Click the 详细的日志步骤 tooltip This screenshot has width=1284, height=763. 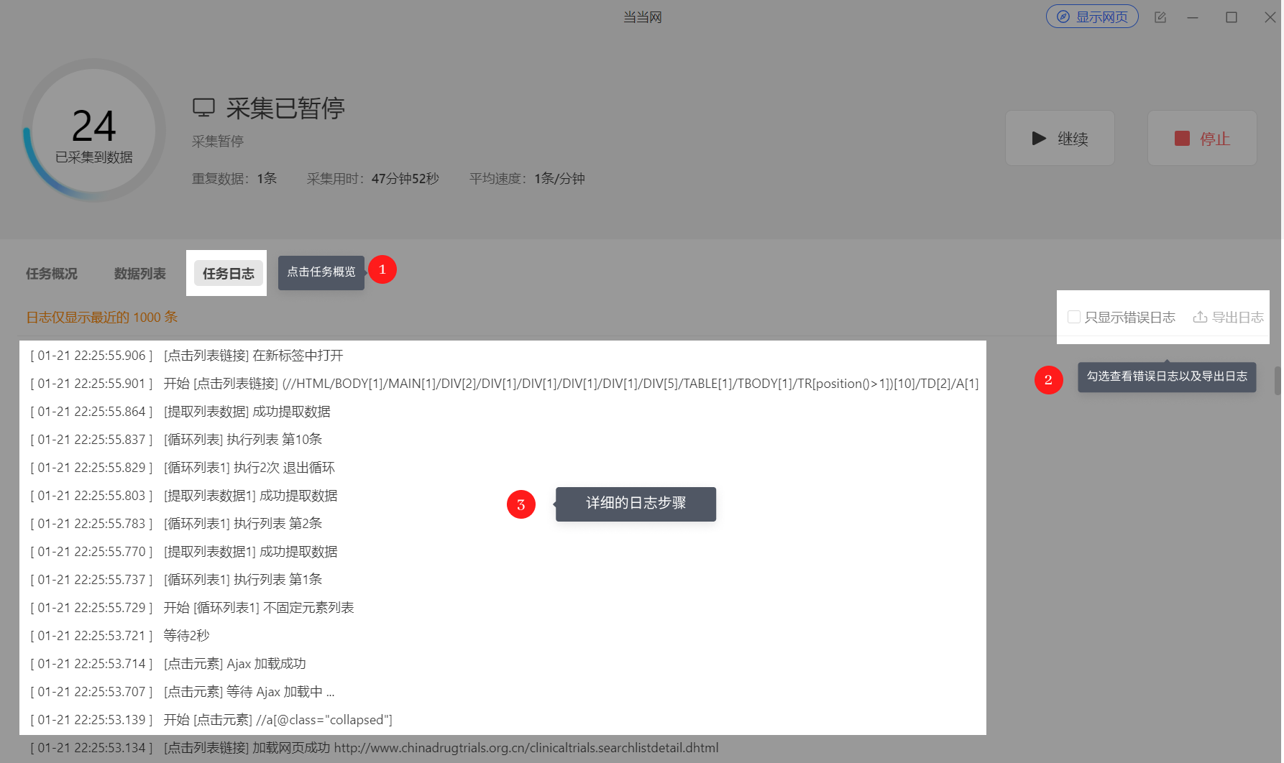click(x=636, y=504)
